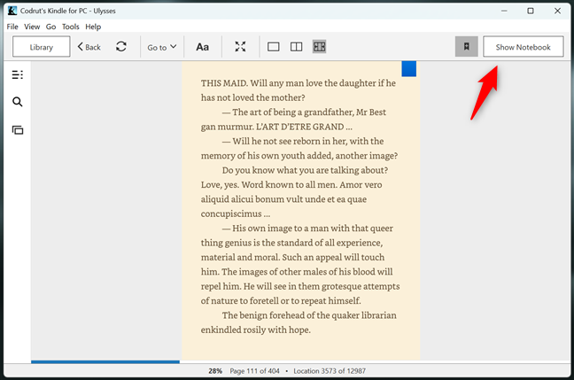Open the View menu
This screenshot has width=574, height=380.
point(32,27)
